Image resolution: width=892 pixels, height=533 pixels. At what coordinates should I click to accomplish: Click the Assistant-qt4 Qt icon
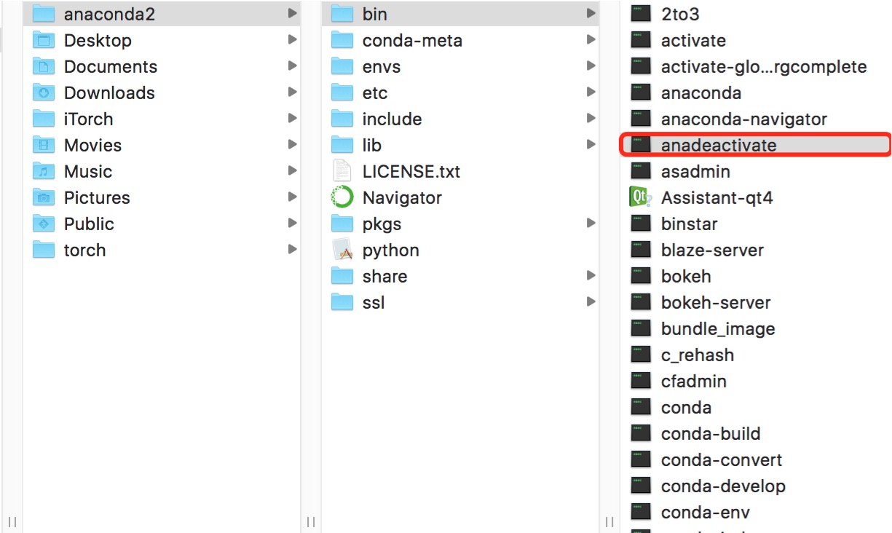640,197
